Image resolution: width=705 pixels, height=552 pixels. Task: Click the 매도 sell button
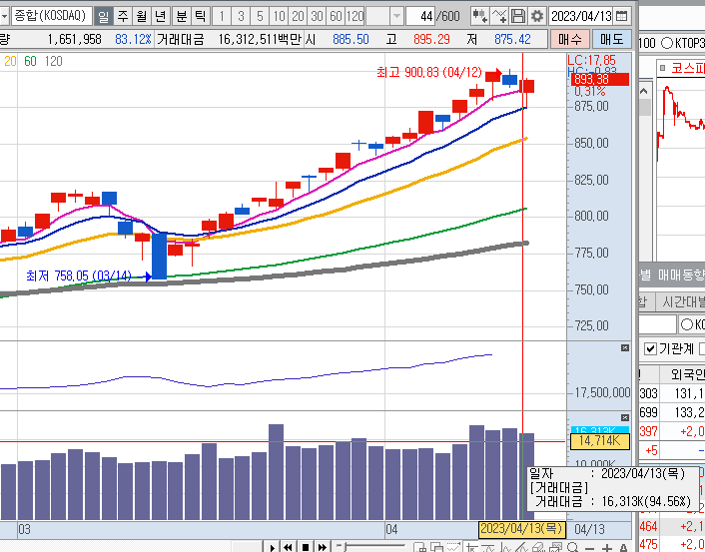click(610, 39)
